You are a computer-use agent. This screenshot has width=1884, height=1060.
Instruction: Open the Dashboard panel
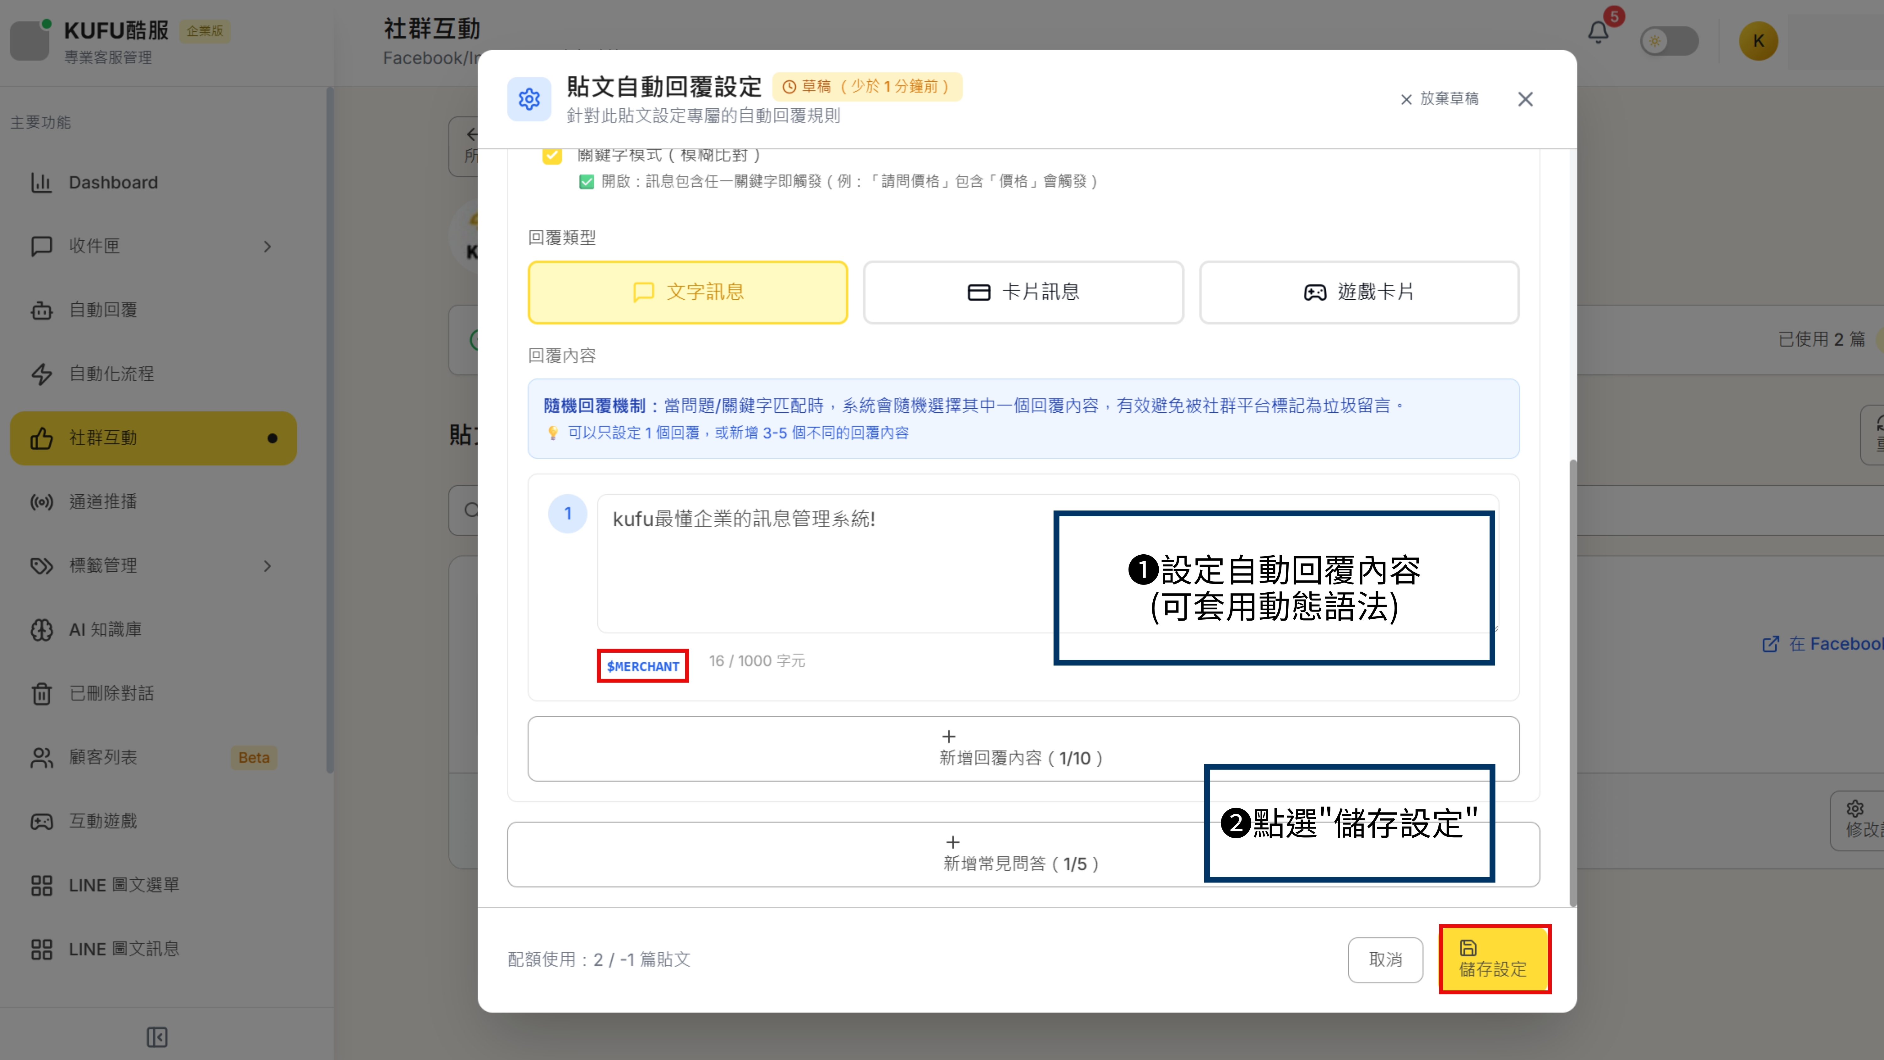tap(113, 182)
